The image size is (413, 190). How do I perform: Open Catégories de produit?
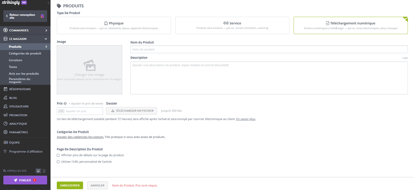pyautogui.click(x=25, y=53)
